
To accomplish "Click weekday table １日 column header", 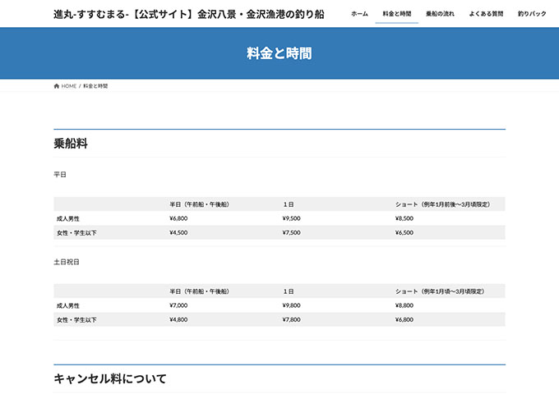I will click(289, 204).
